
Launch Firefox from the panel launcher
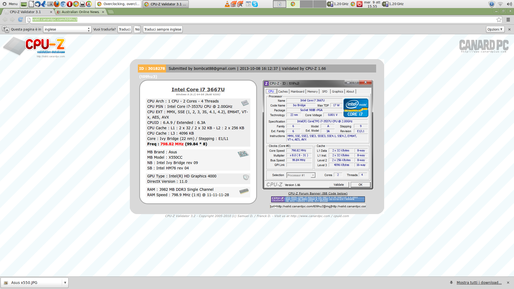56,4
